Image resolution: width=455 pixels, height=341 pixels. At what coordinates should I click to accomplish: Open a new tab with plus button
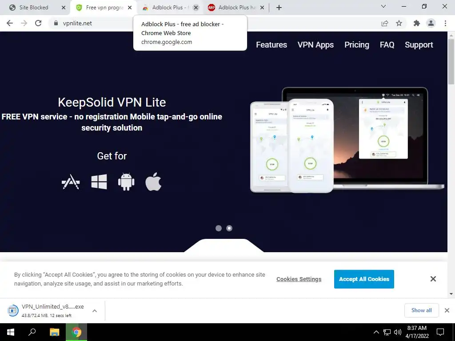pos(279,8)
